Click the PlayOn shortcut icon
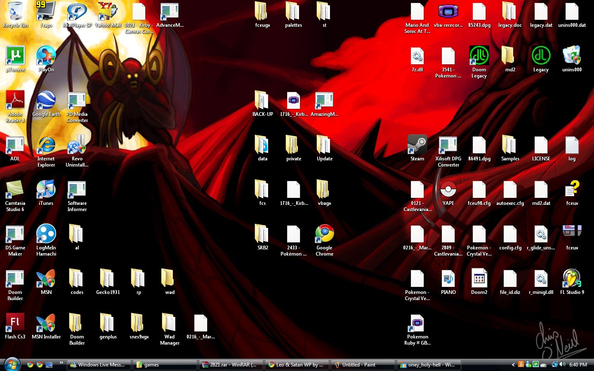The height and width of the screenshot is (371, 594). [46, 59]
